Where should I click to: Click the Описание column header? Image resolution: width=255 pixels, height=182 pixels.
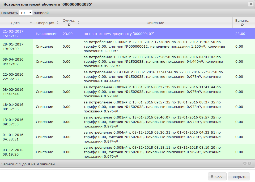coord(155,23)
